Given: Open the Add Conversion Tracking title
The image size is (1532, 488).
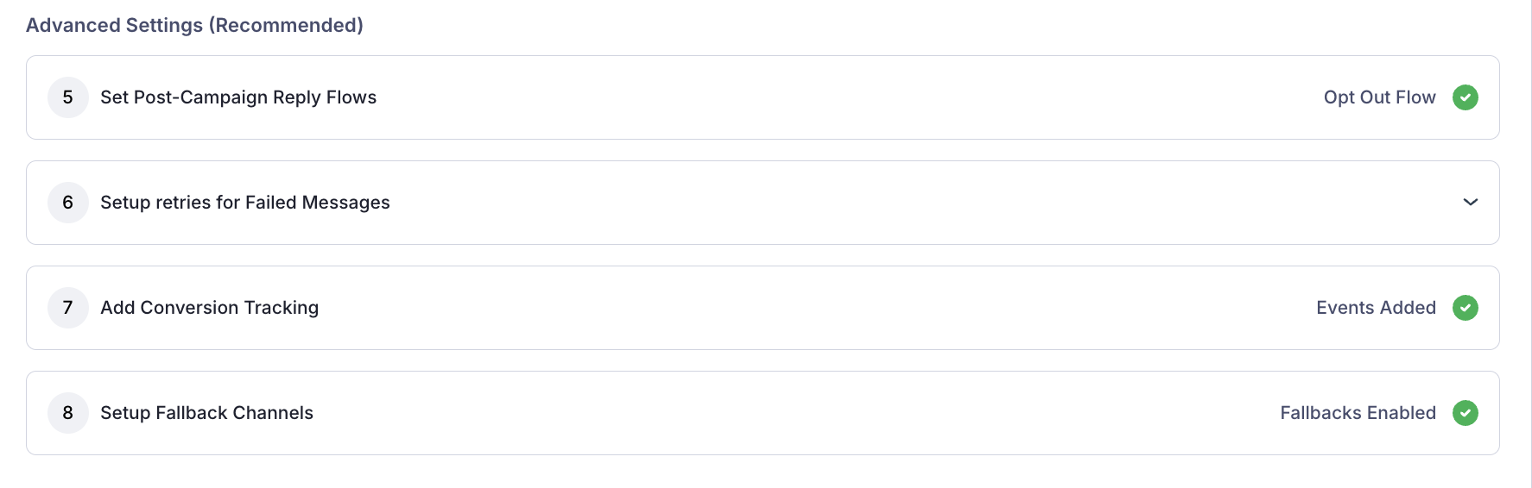Looking at the screenshot, I should pos(209,308).
